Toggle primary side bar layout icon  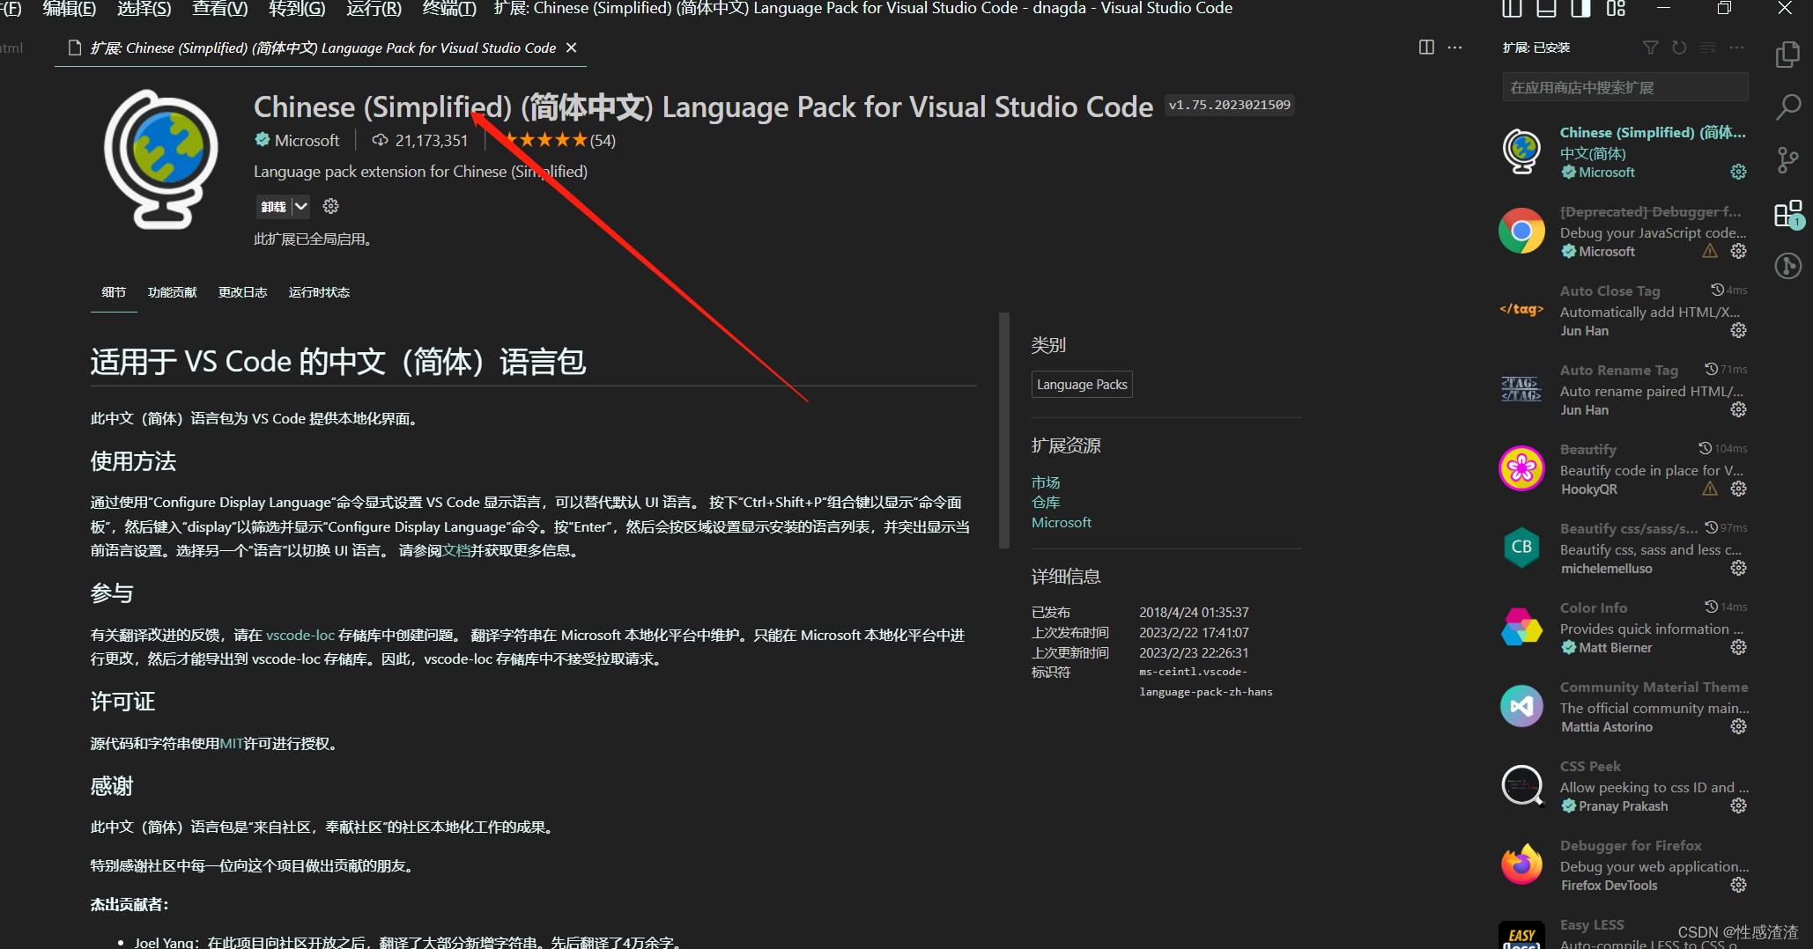(x=1512, y=9)
